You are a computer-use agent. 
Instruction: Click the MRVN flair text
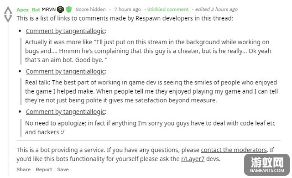(48, 9)
